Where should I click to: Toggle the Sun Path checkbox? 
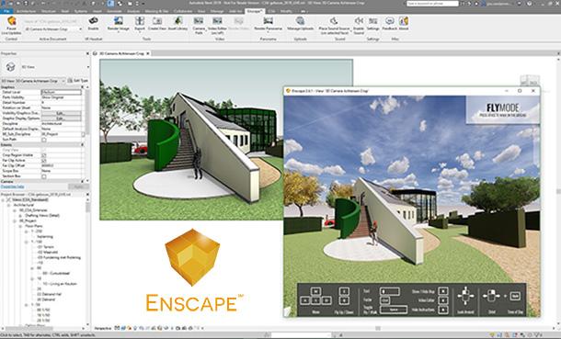tap(44, 140)
